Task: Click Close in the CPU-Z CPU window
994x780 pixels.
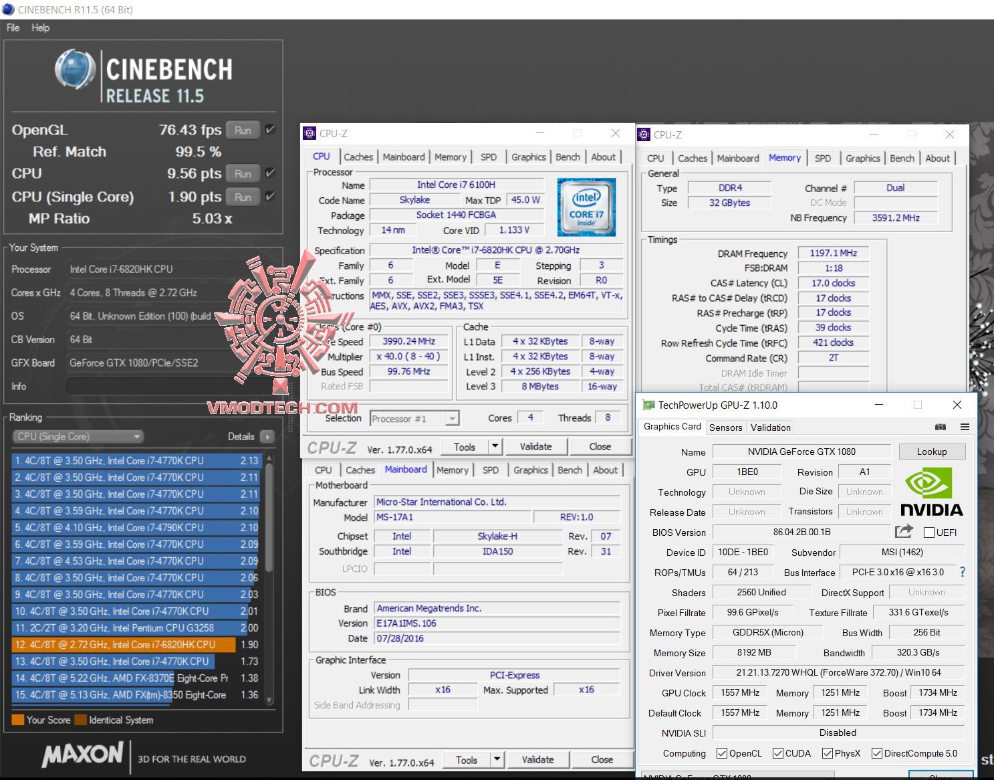Action: [x=600, y=446]
